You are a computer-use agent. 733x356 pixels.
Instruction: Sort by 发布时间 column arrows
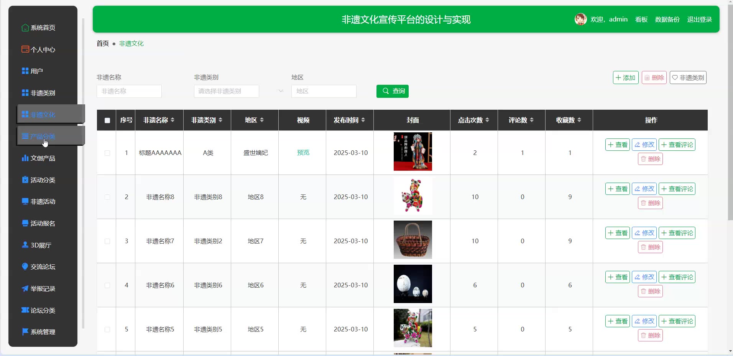[363, 120]
